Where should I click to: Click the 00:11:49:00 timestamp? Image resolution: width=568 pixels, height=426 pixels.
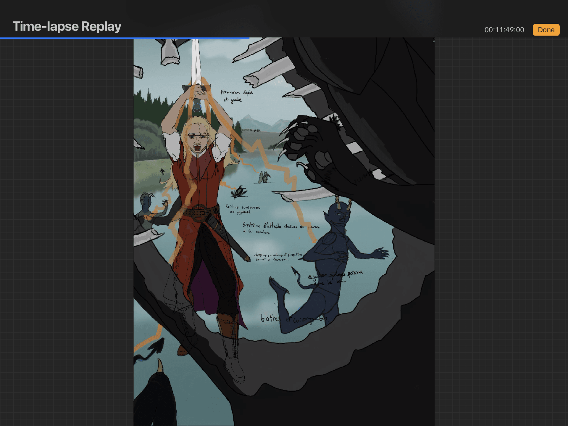pos(504,30)
